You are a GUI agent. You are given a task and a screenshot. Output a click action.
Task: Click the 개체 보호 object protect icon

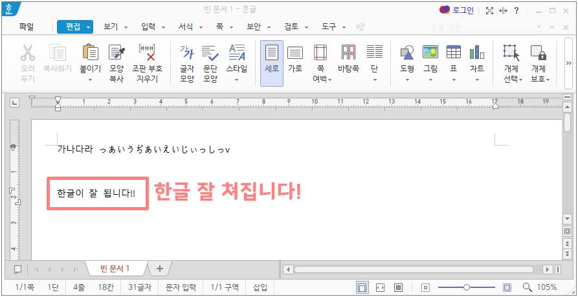click(538, 52)
